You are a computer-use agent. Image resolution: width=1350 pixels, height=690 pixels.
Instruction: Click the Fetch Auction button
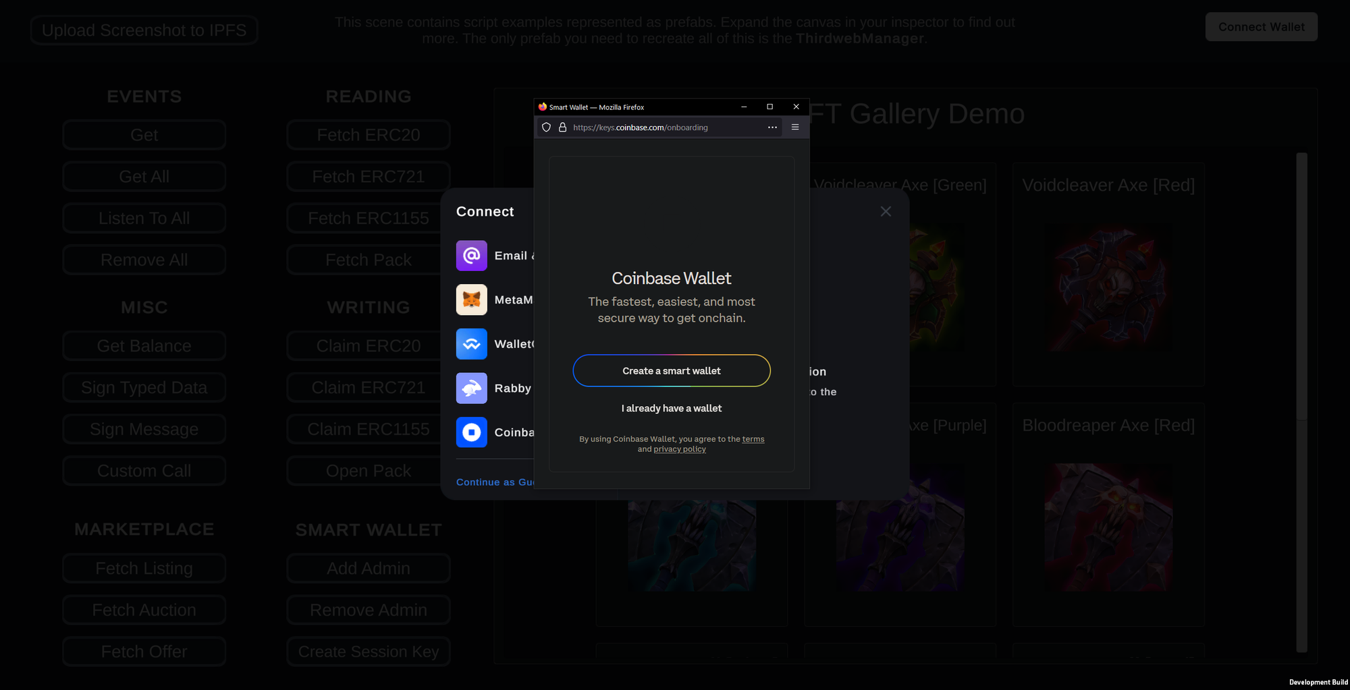pos(144,610)
